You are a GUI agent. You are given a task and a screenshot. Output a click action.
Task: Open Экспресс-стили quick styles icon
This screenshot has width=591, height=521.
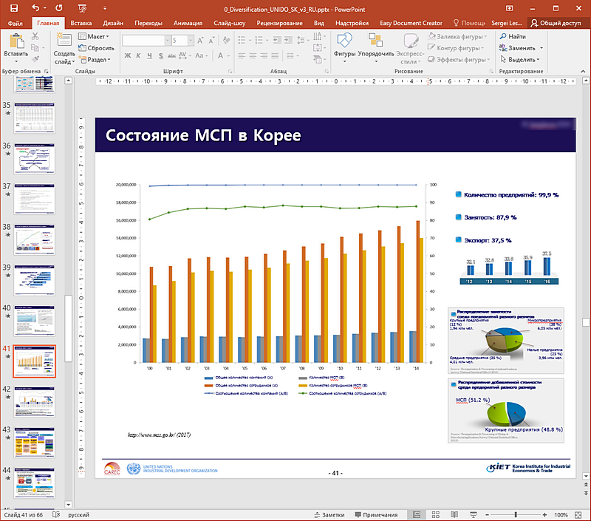click(x=411, y=41)
